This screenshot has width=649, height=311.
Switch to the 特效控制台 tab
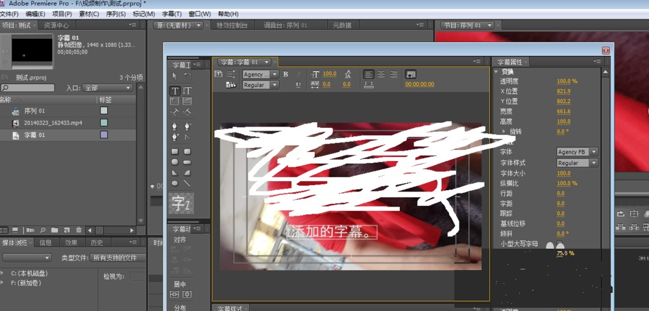232,25
